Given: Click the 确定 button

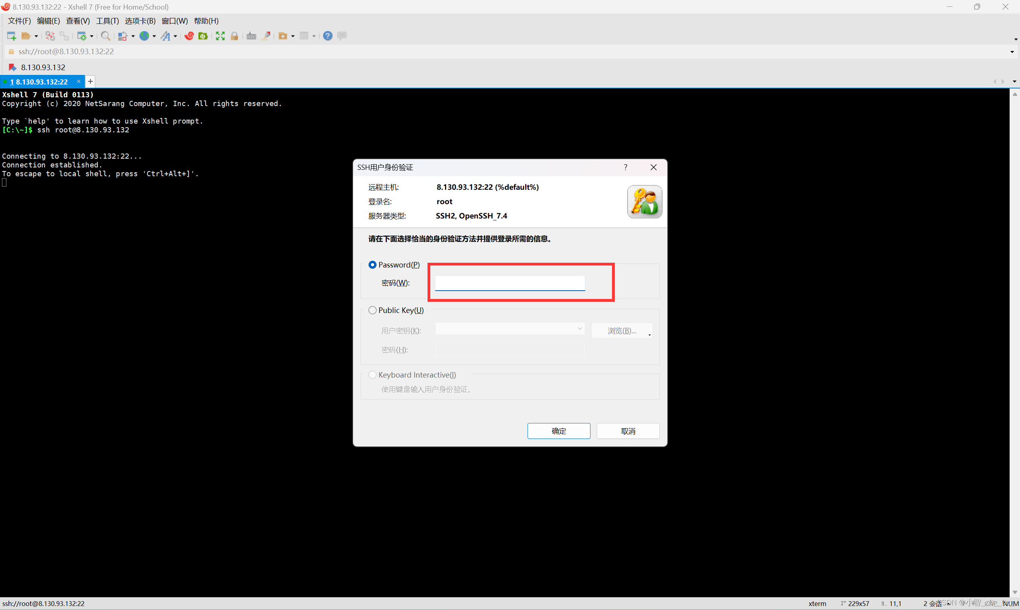Looking at the screenshot, I should (x=559, y=431).
